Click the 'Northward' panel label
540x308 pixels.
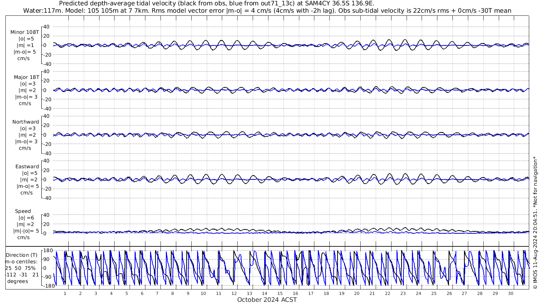coord(25,122)
